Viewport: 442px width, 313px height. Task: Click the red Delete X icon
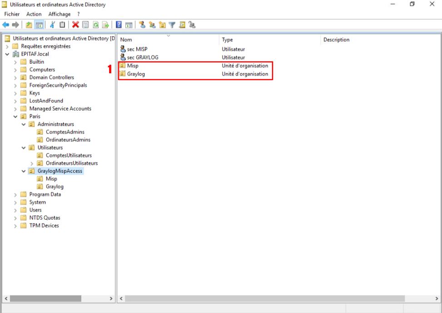[x=75, y=25]
